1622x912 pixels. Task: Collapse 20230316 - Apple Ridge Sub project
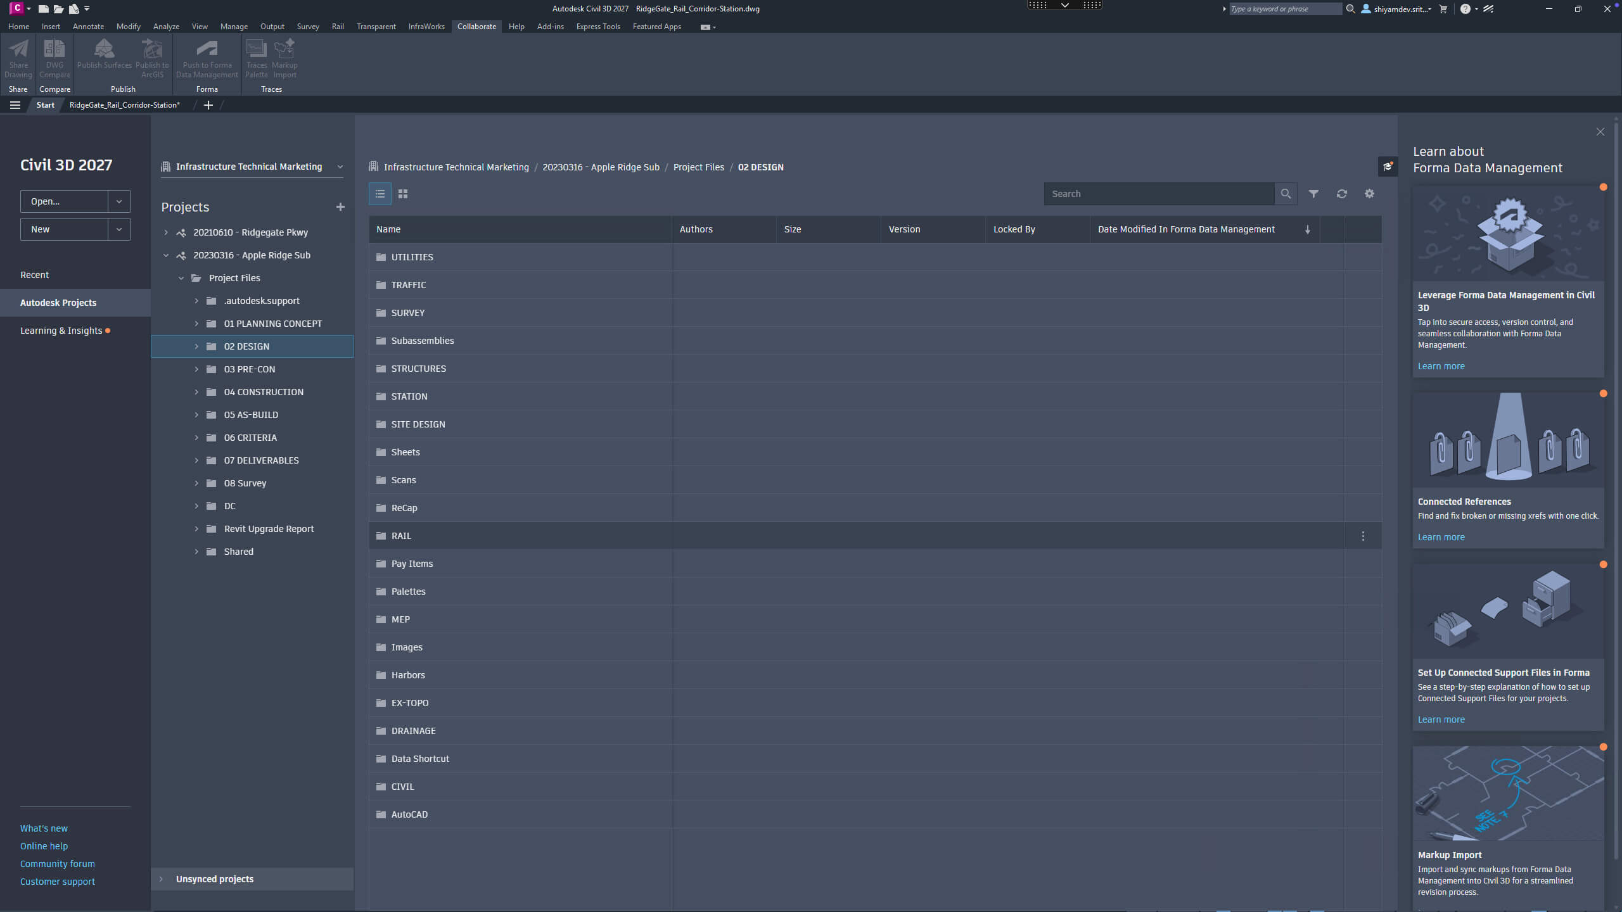[x=166, y=255]
